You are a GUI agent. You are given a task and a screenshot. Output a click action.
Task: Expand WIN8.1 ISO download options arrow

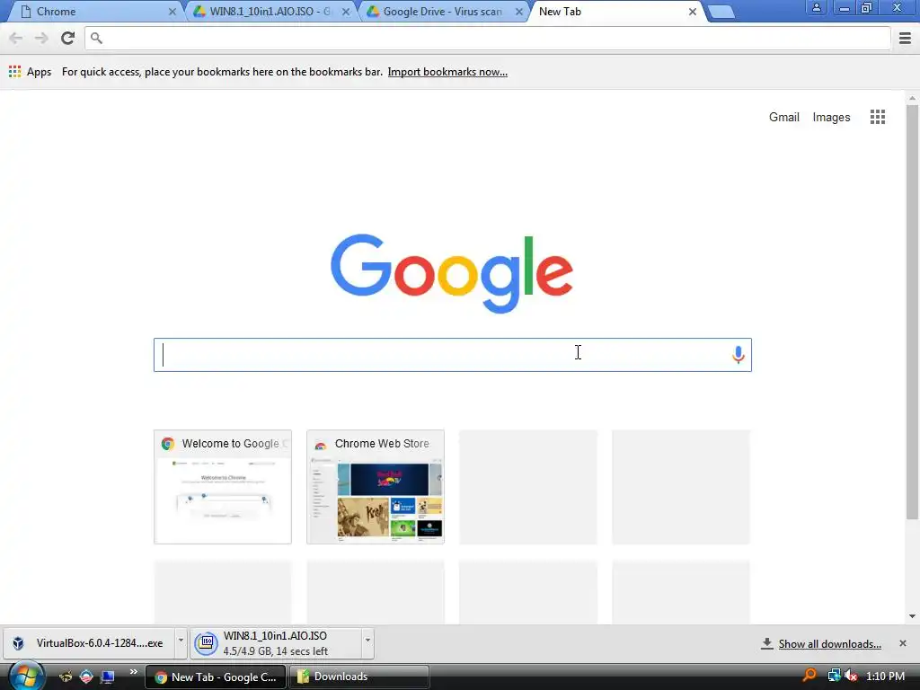click(367, 643)
